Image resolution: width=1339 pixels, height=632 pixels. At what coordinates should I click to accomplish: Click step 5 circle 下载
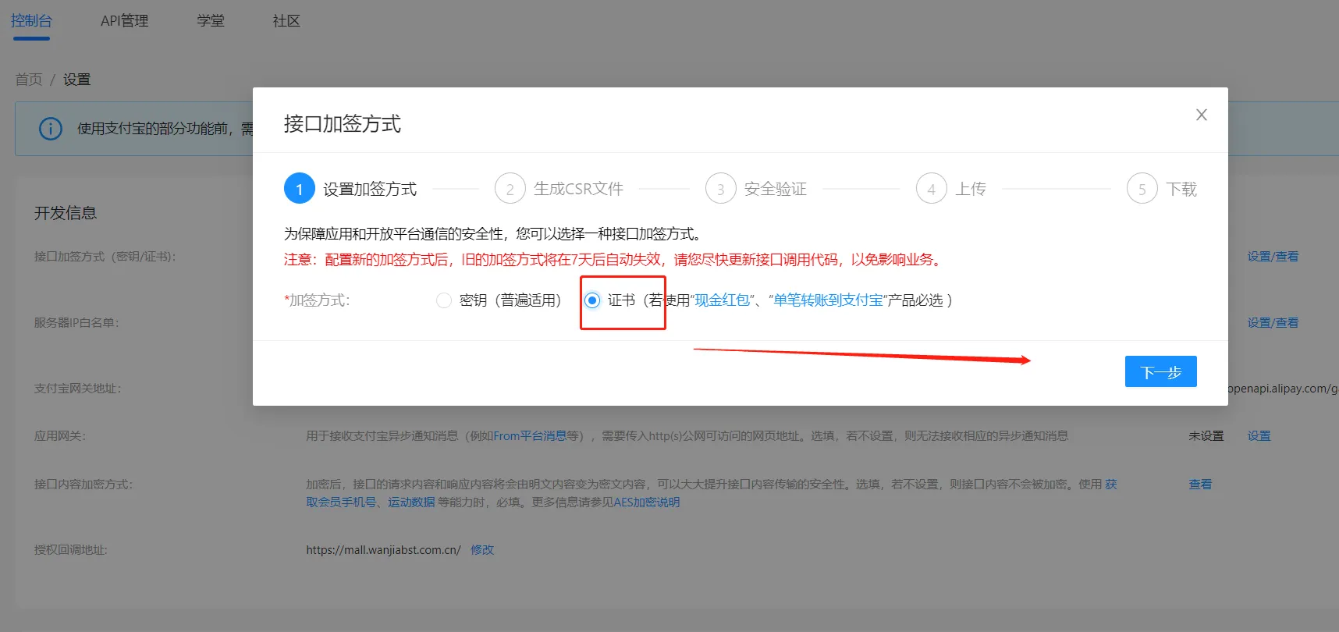1142,189
